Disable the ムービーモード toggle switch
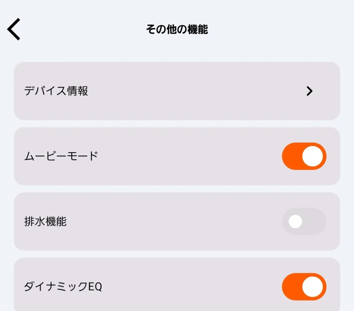The width and height of the screenshot is (354, 311). coord(304,156)
